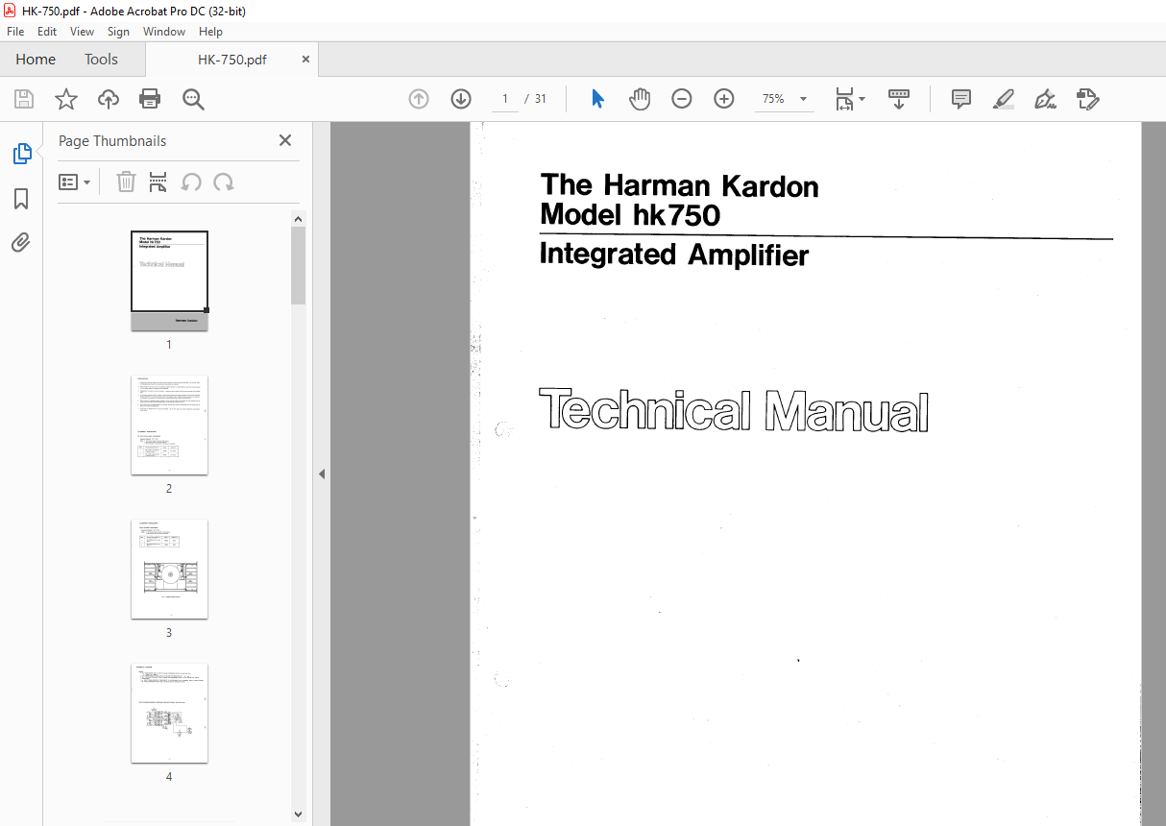Screen dimensions: 1166x826
Task: Click the stamp tool icon
Action: pos(1087,99)
